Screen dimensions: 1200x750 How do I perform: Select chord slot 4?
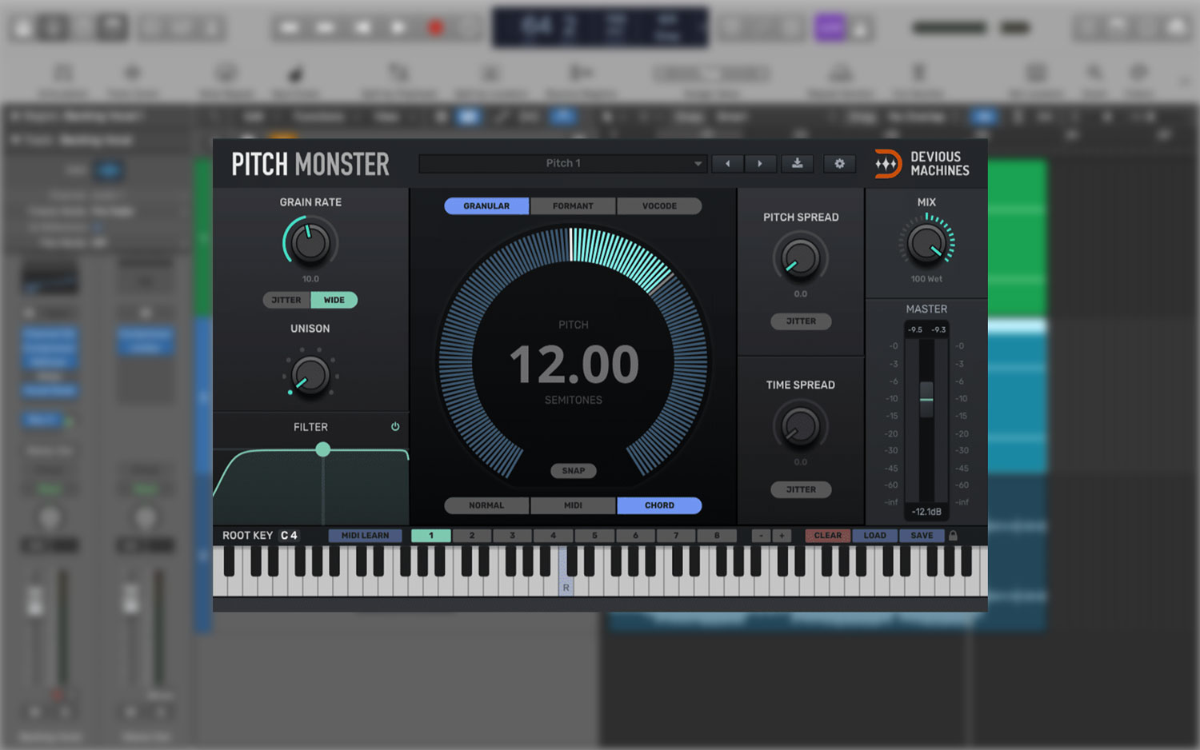[554, 536]
